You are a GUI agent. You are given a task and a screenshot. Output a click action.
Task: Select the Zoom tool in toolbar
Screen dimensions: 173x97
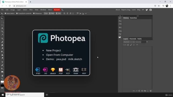click(x=2, y=79)
